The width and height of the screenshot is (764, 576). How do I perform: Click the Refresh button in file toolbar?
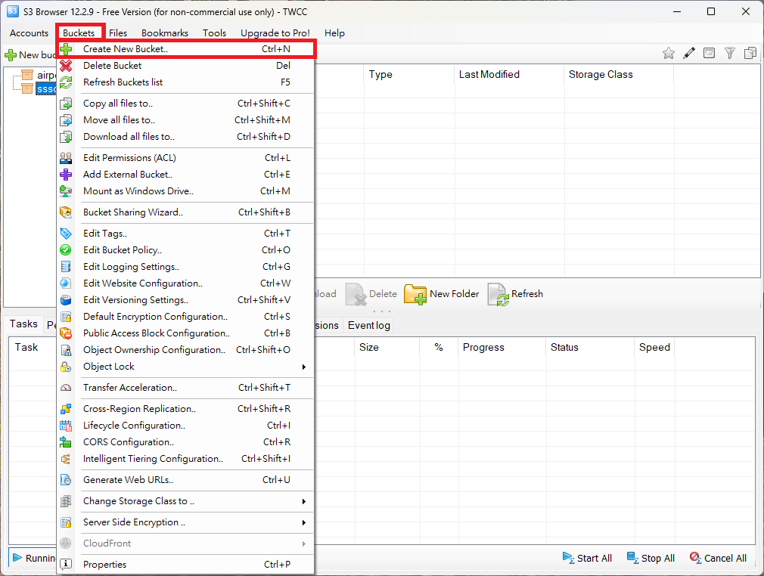point(515,294)
